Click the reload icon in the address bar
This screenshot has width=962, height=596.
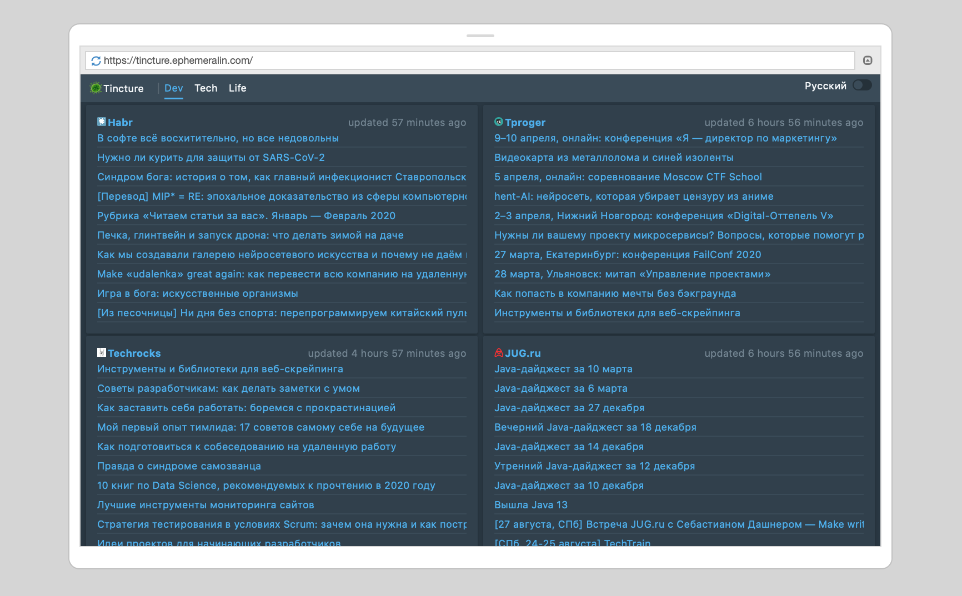(96, 60)
